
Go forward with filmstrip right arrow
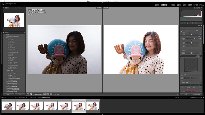[x=13, y=97]
